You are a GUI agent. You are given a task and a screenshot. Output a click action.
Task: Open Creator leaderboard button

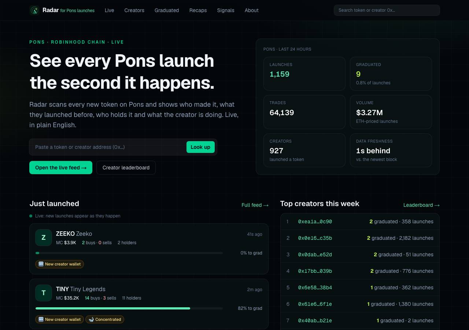click(126, 168)
